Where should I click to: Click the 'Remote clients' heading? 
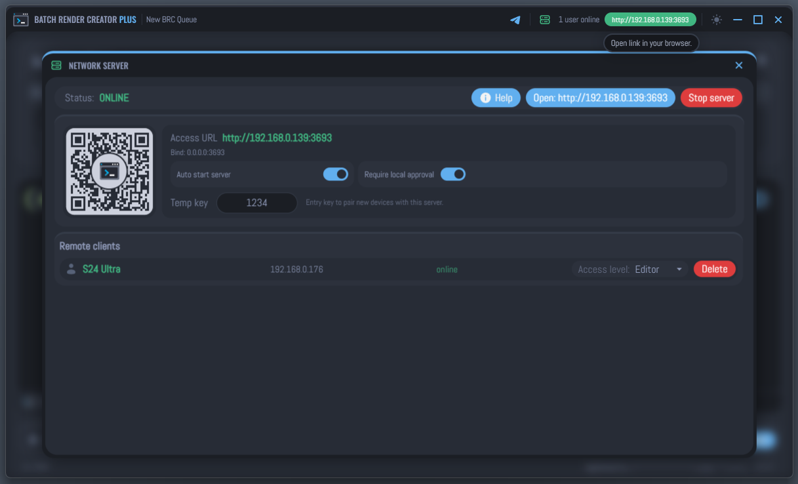coord(90,246)
